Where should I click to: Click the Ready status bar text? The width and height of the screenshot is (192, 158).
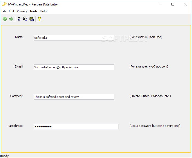point(4,156)
